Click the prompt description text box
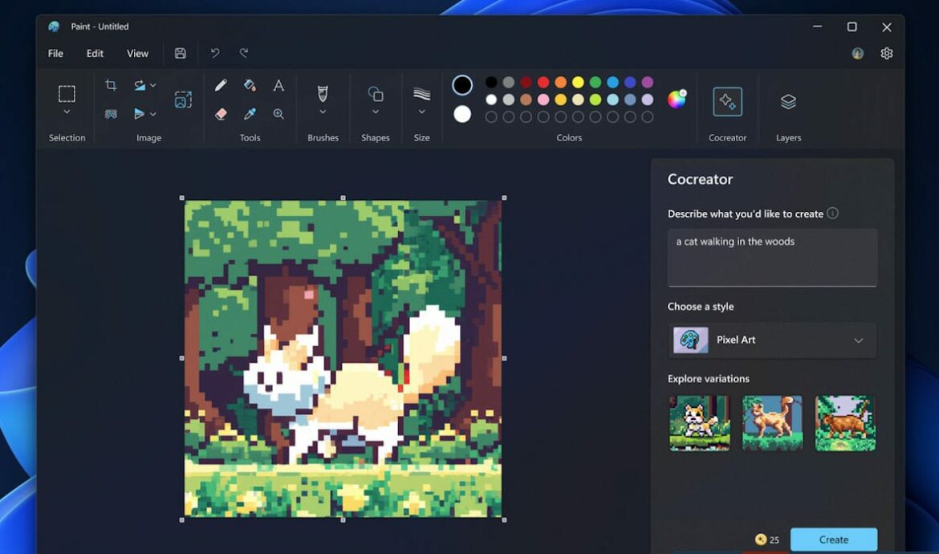 click(x=771, y=257)
